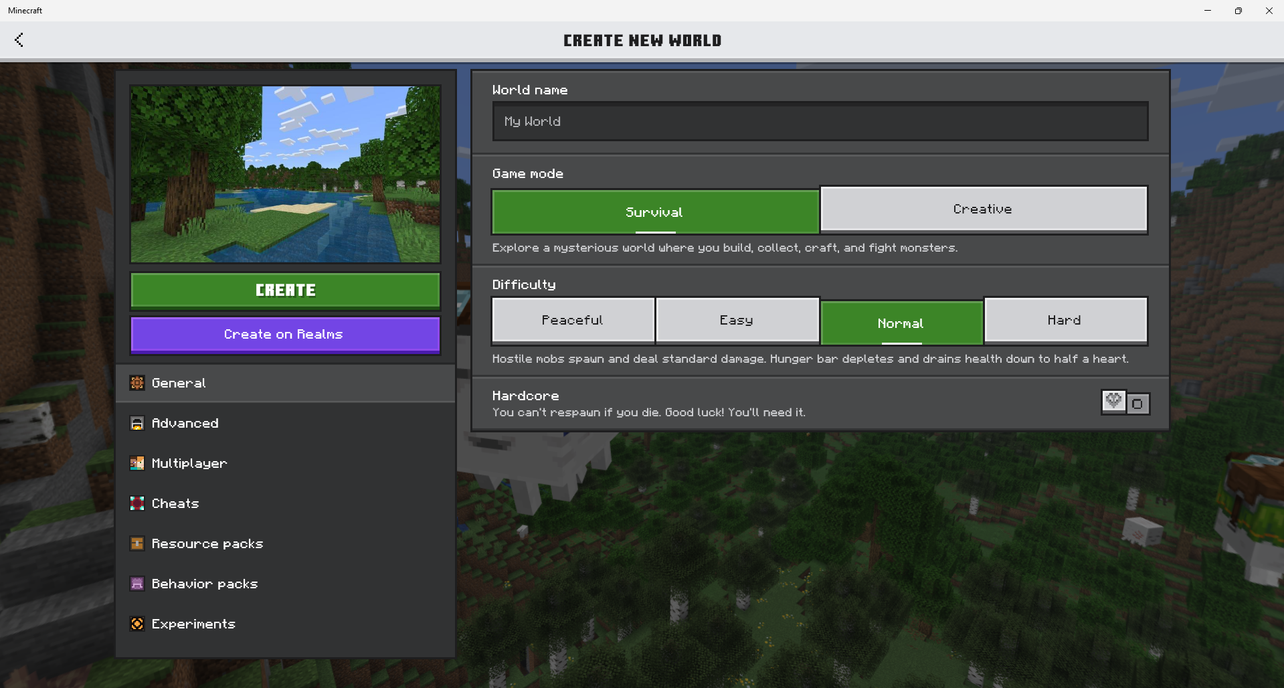Open the Advanced settings tab
The width and height of the screenshot is (1284, 688).
coord(286,423)
